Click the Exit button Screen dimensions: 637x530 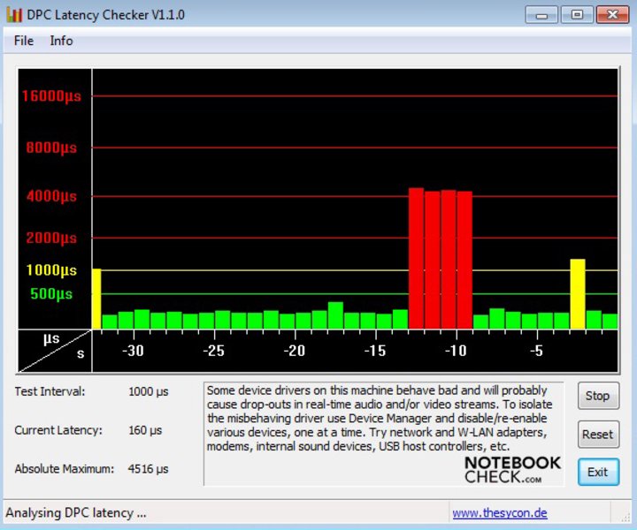click(598, 472)
